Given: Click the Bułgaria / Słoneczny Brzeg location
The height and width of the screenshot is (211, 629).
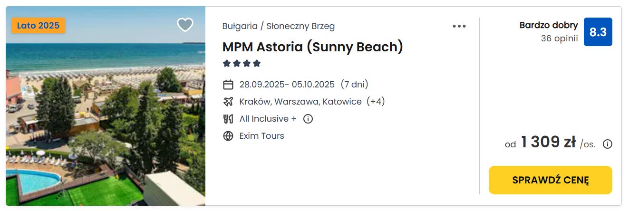Looking at the screenshot, I should click(x=279, y=26).
